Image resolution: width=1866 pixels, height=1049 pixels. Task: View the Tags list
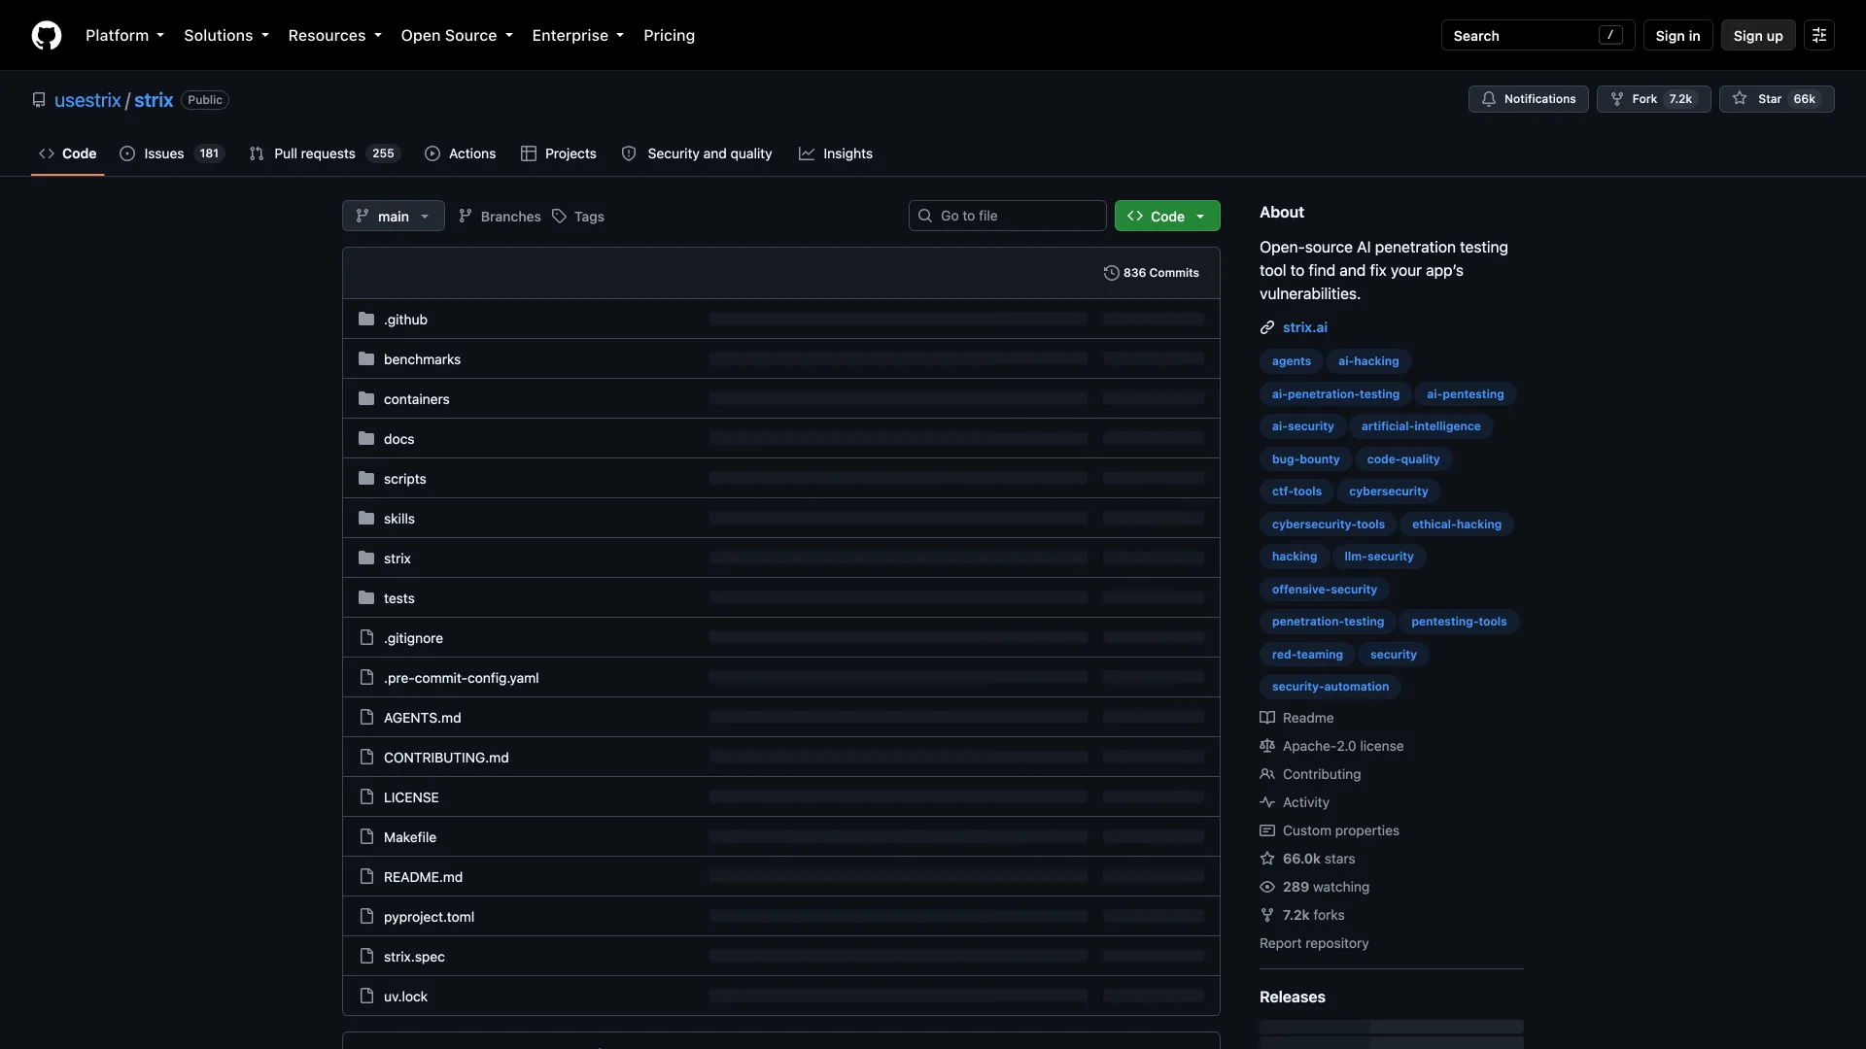(578, 216)
